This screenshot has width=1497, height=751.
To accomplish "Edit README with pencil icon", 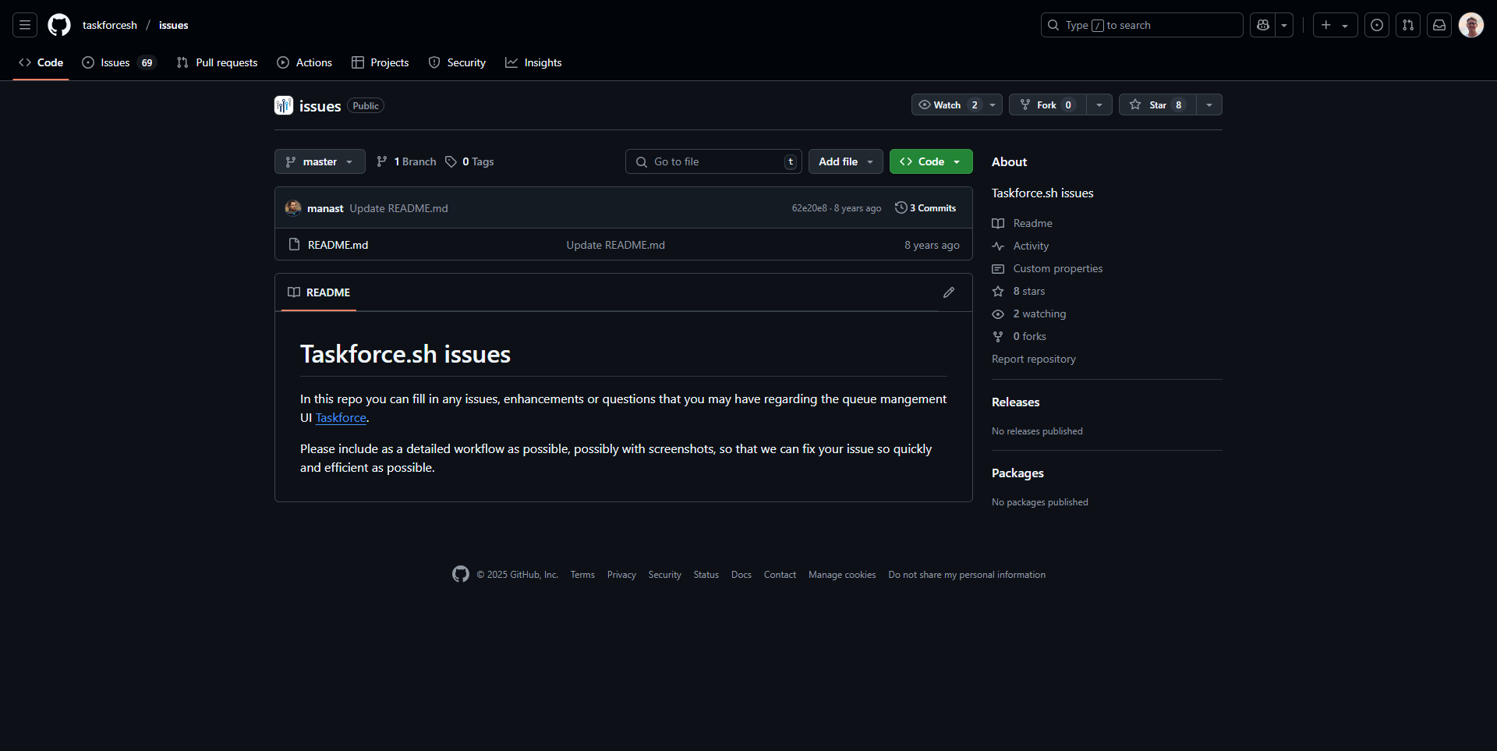I will [949, 292].
